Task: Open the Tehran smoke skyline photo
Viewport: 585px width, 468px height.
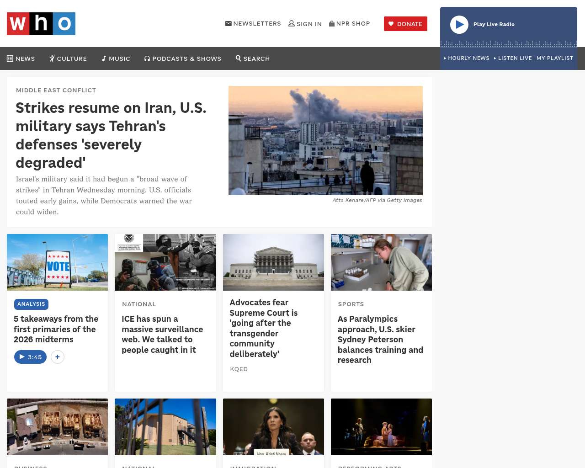Action: (325, 140)
